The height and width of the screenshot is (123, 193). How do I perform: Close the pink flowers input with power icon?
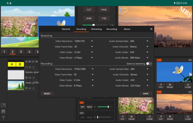pos(150,118)
